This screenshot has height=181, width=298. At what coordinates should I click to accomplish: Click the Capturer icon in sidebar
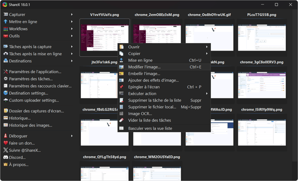[x=6, y=14]
